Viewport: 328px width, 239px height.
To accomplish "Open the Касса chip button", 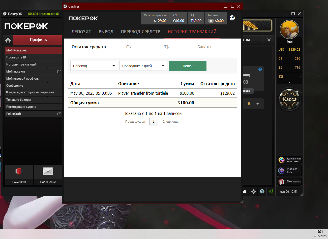I will tap(290, 99).
